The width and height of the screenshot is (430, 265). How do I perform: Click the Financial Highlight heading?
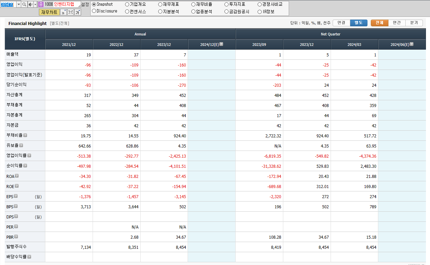pyautogui.click(x=27, y=23)
